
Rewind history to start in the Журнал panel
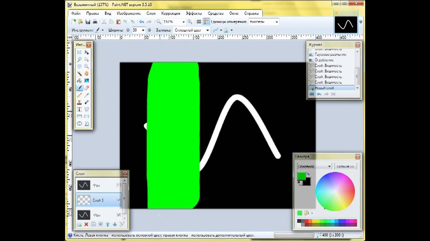click(x=311, y=94)
